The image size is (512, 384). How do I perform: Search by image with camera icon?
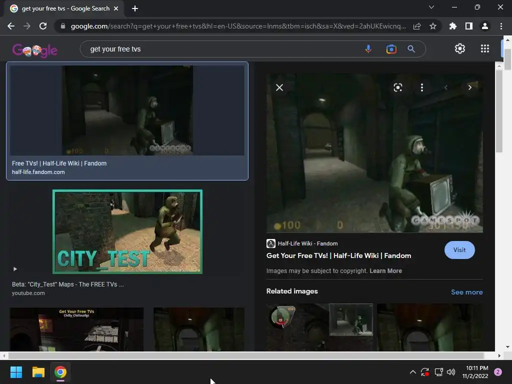[391, 49]
